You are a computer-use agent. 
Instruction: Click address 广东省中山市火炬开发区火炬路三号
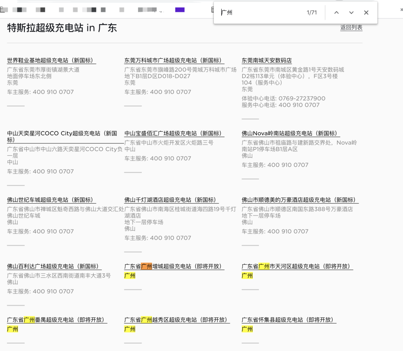tap(169, 143)
